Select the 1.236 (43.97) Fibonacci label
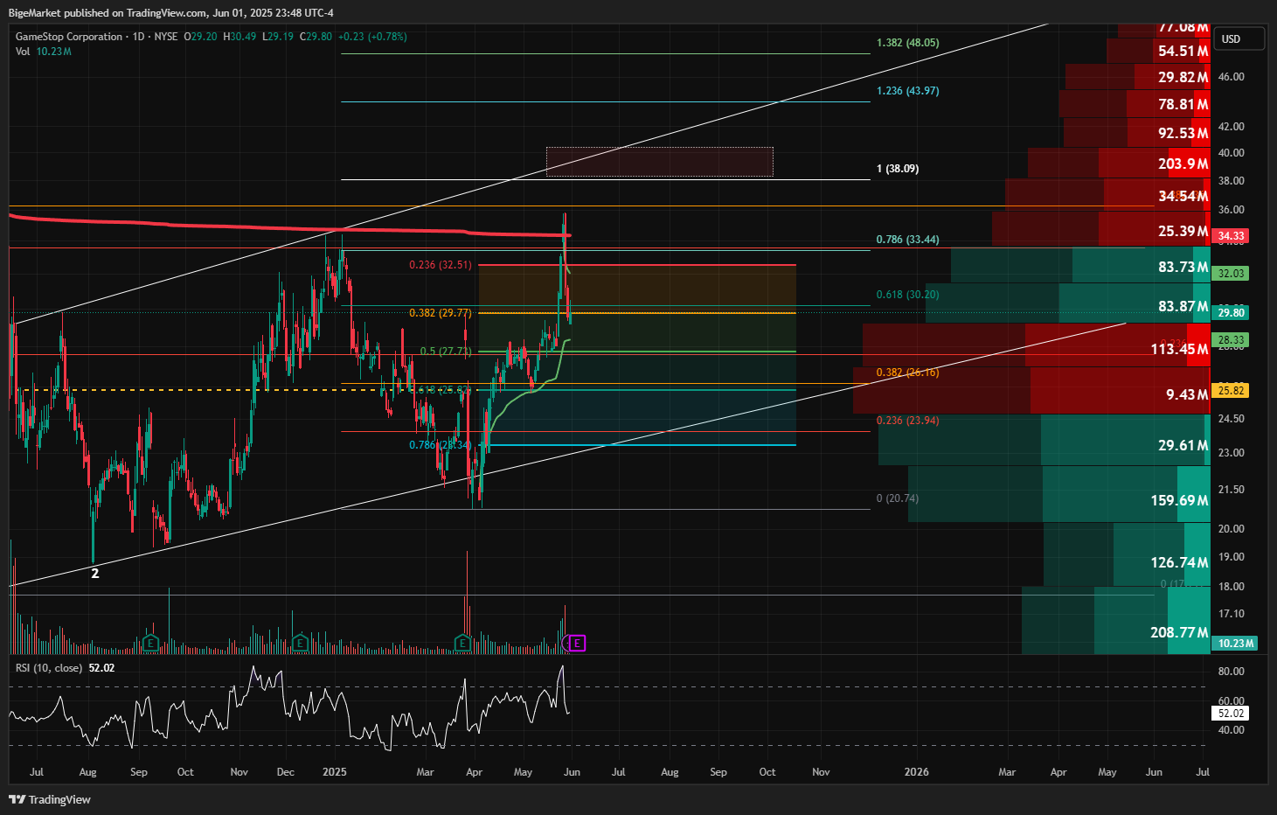Screen dimensions: 1277x815 pos(908,91)
